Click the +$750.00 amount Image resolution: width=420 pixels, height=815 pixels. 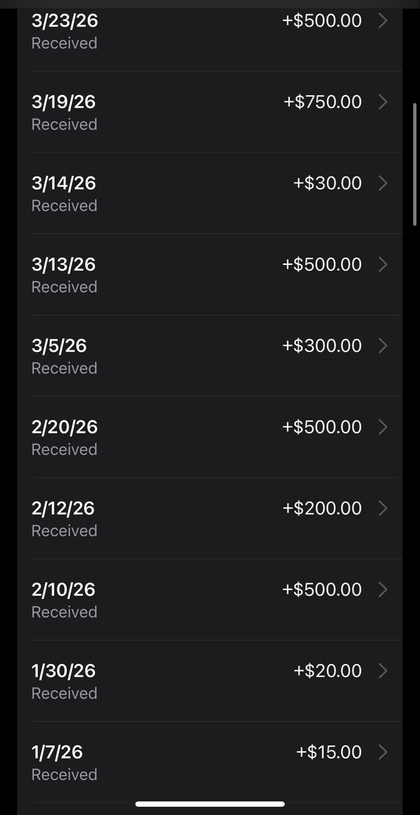tap(322, 102)
